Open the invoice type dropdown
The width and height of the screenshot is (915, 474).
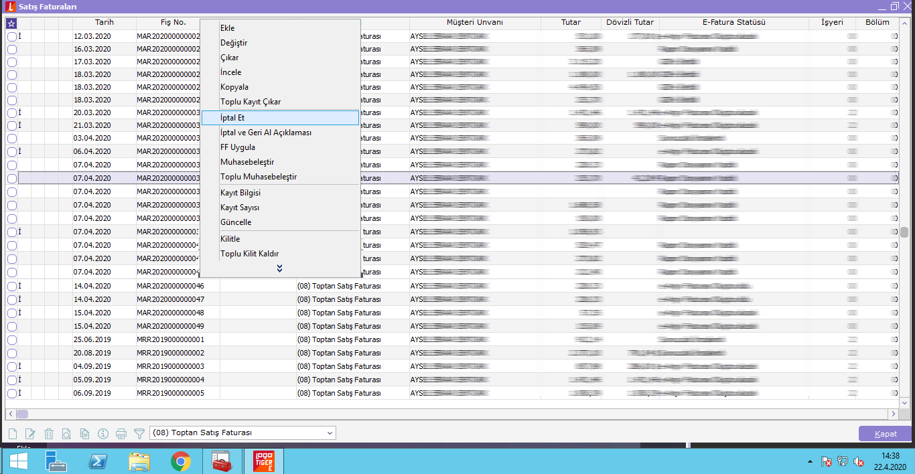coord(330,433)
